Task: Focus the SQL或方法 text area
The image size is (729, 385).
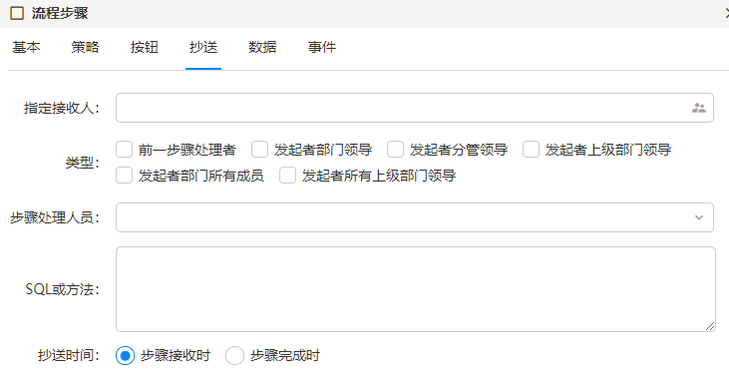Action: tap(416, 289)
